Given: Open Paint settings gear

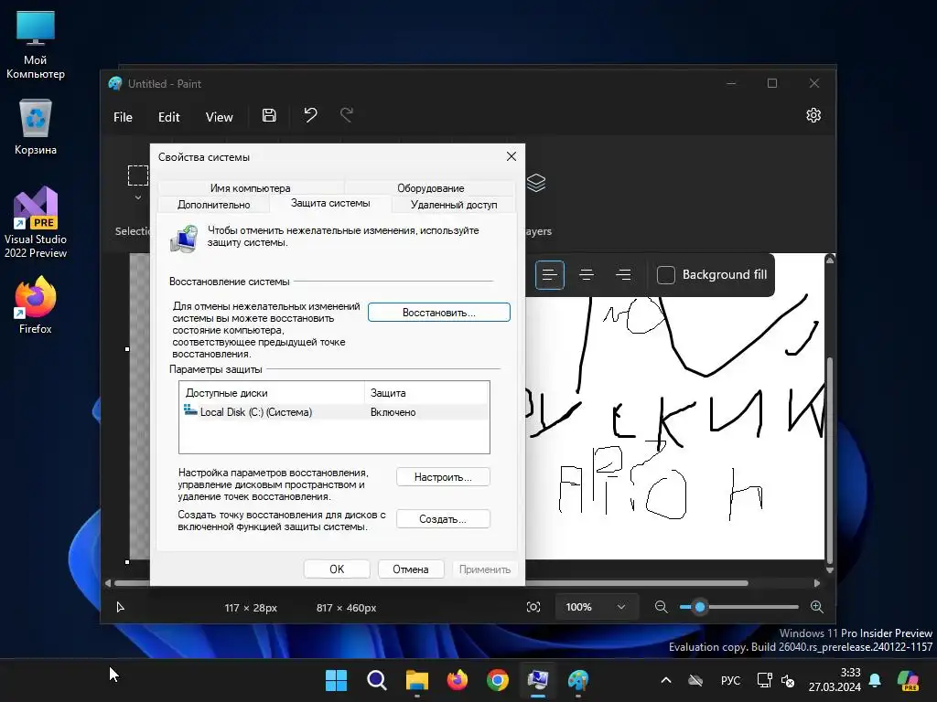Looking at the screenshot, I should tap(813, 115).
